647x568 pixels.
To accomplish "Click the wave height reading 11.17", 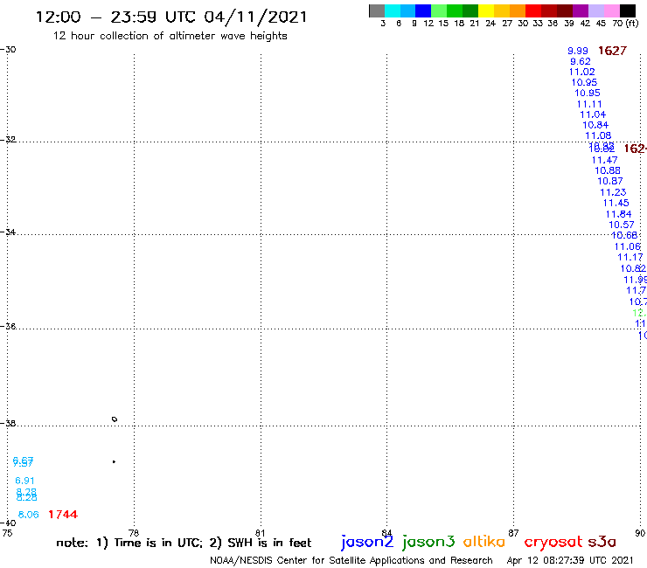I will click(630, 258).
